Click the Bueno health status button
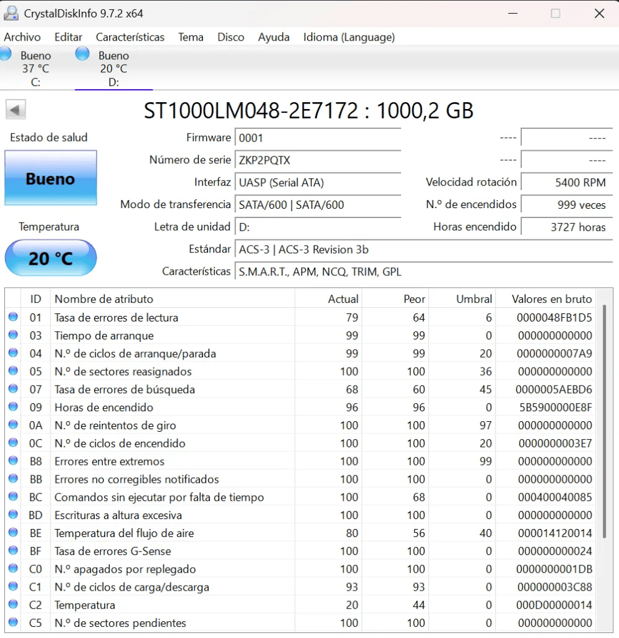619x638 pixels. point(50,178)
